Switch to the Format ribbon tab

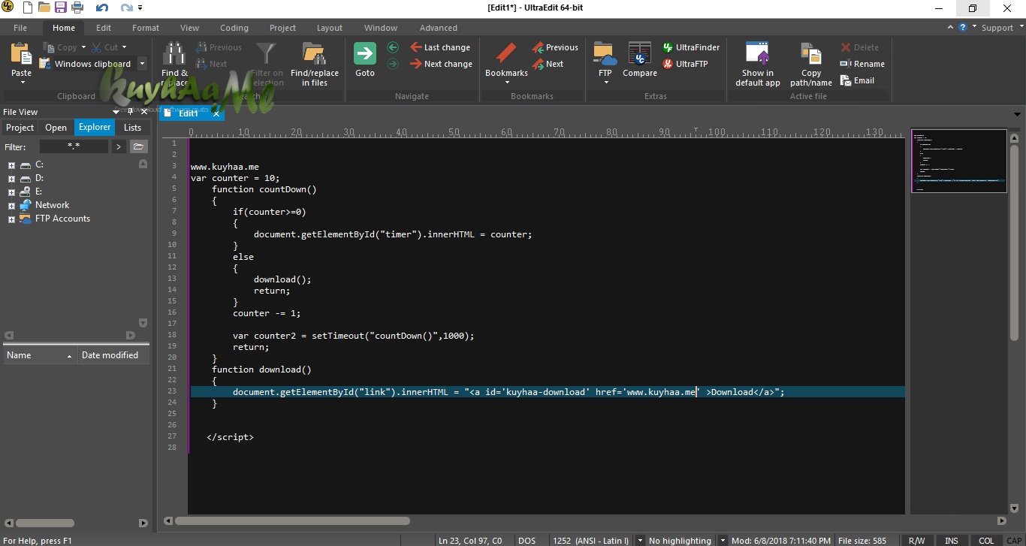[x=146, y=28]
